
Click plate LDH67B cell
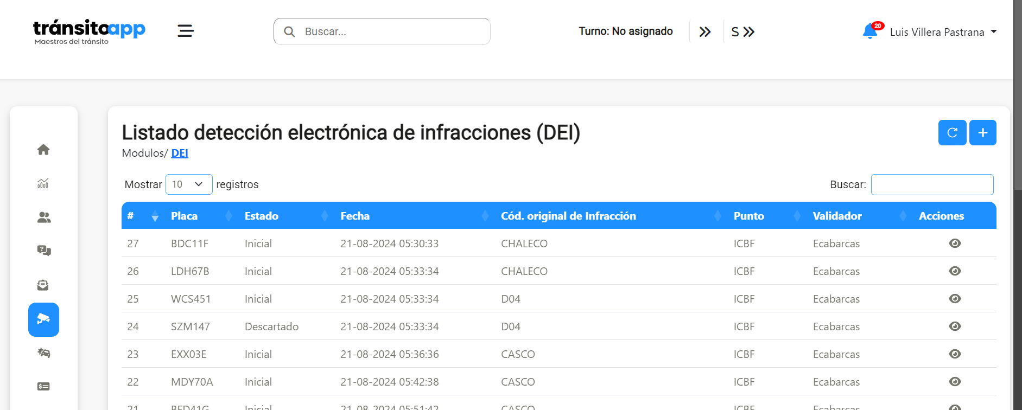click(x=190, y=271)
